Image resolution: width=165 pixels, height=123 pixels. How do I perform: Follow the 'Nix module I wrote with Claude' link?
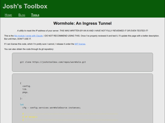pos(28,36)
